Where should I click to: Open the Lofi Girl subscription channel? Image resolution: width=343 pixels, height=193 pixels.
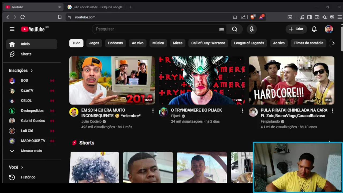(x=32, y=131)
